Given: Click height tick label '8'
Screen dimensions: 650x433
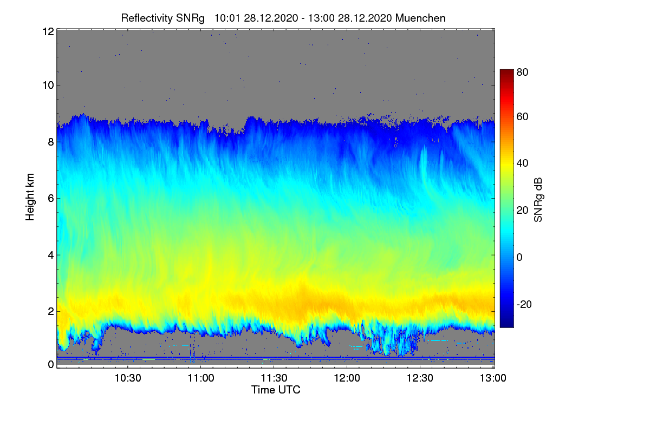Looking at the screenshot, I should tap(50, 142).
